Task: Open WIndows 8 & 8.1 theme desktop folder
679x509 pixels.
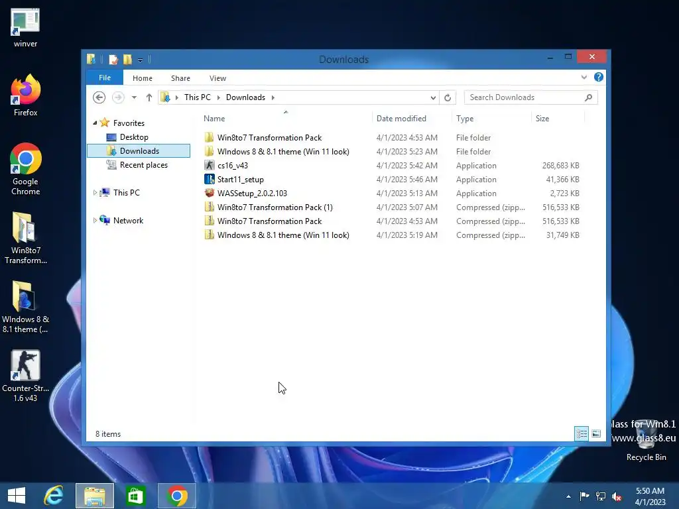Action: point(26,306)
